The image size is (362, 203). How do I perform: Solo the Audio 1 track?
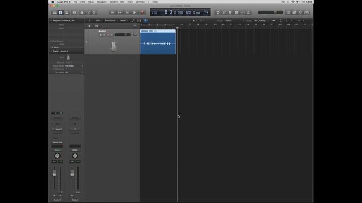coord(104,35)
